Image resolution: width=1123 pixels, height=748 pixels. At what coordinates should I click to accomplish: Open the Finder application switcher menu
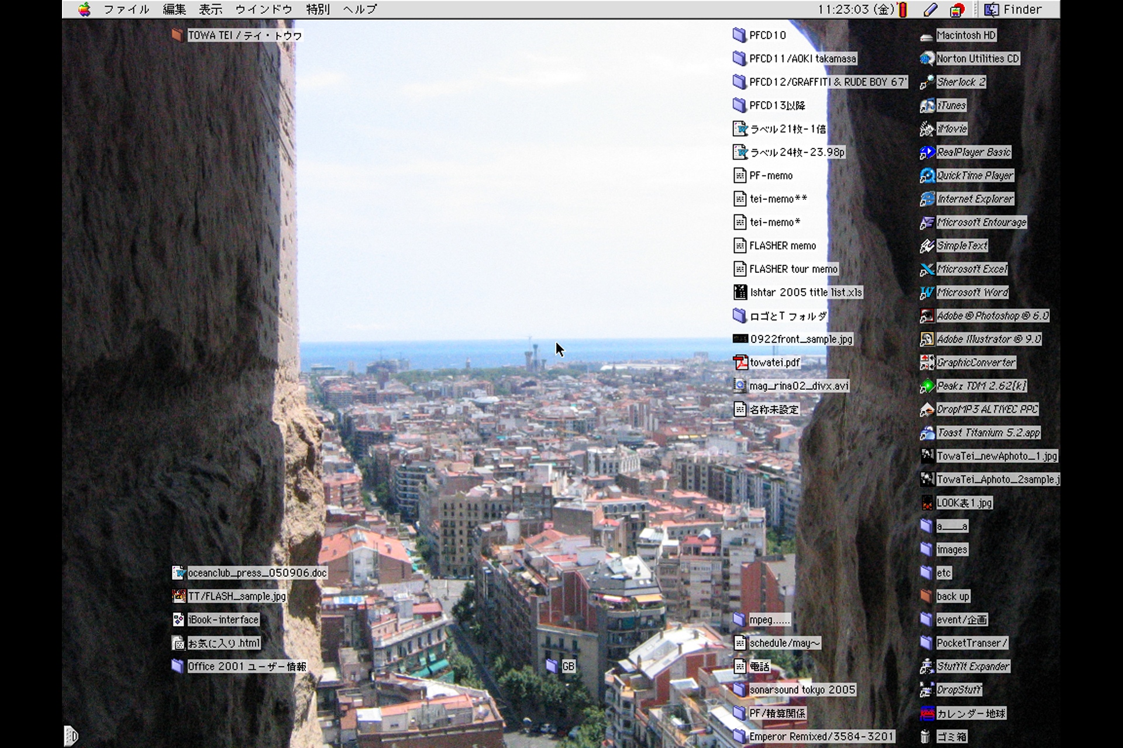pyautogui.click(x=1014, y=9)
